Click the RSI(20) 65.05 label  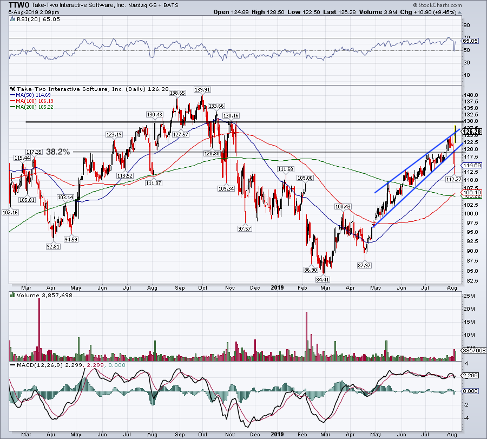tap(37, 19)
